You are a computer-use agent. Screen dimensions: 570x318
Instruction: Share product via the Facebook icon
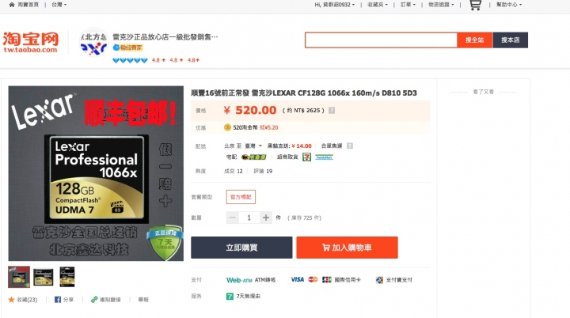[x=58, y=300]
